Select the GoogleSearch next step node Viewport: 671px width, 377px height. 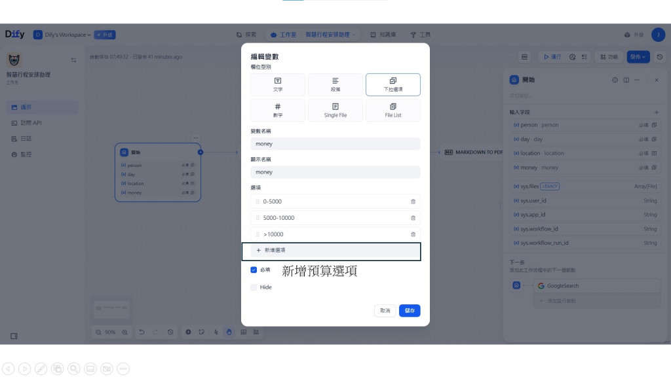click(x=597, y=286)
